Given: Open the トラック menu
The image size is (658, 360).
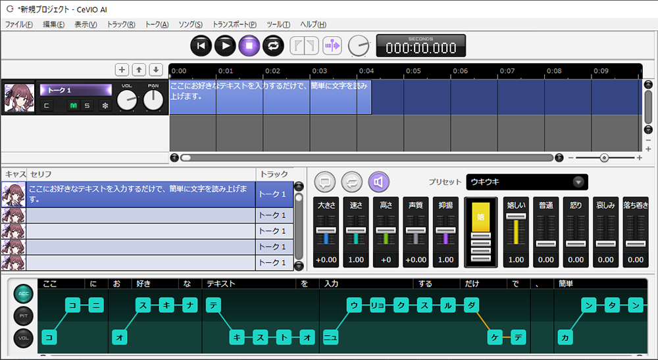Looking at the screenshot, I should coord(121,24).
